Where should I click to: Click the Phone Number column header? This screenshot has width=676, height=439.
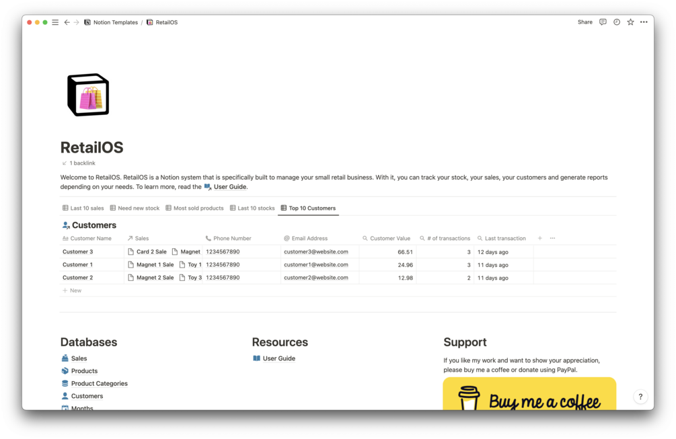(x=228, y=238)
